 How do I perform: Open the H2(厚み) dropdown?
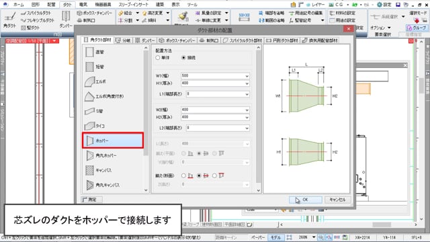[247, 117]
